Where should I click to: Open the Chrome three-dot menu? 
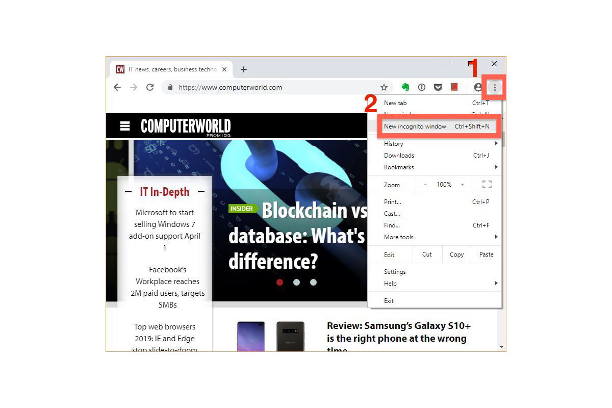pyautogui.click(x=495, y=87)
